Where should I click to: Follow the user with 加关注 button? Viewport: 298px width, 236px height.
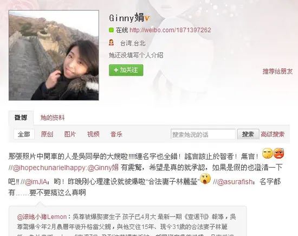[126, 70]
